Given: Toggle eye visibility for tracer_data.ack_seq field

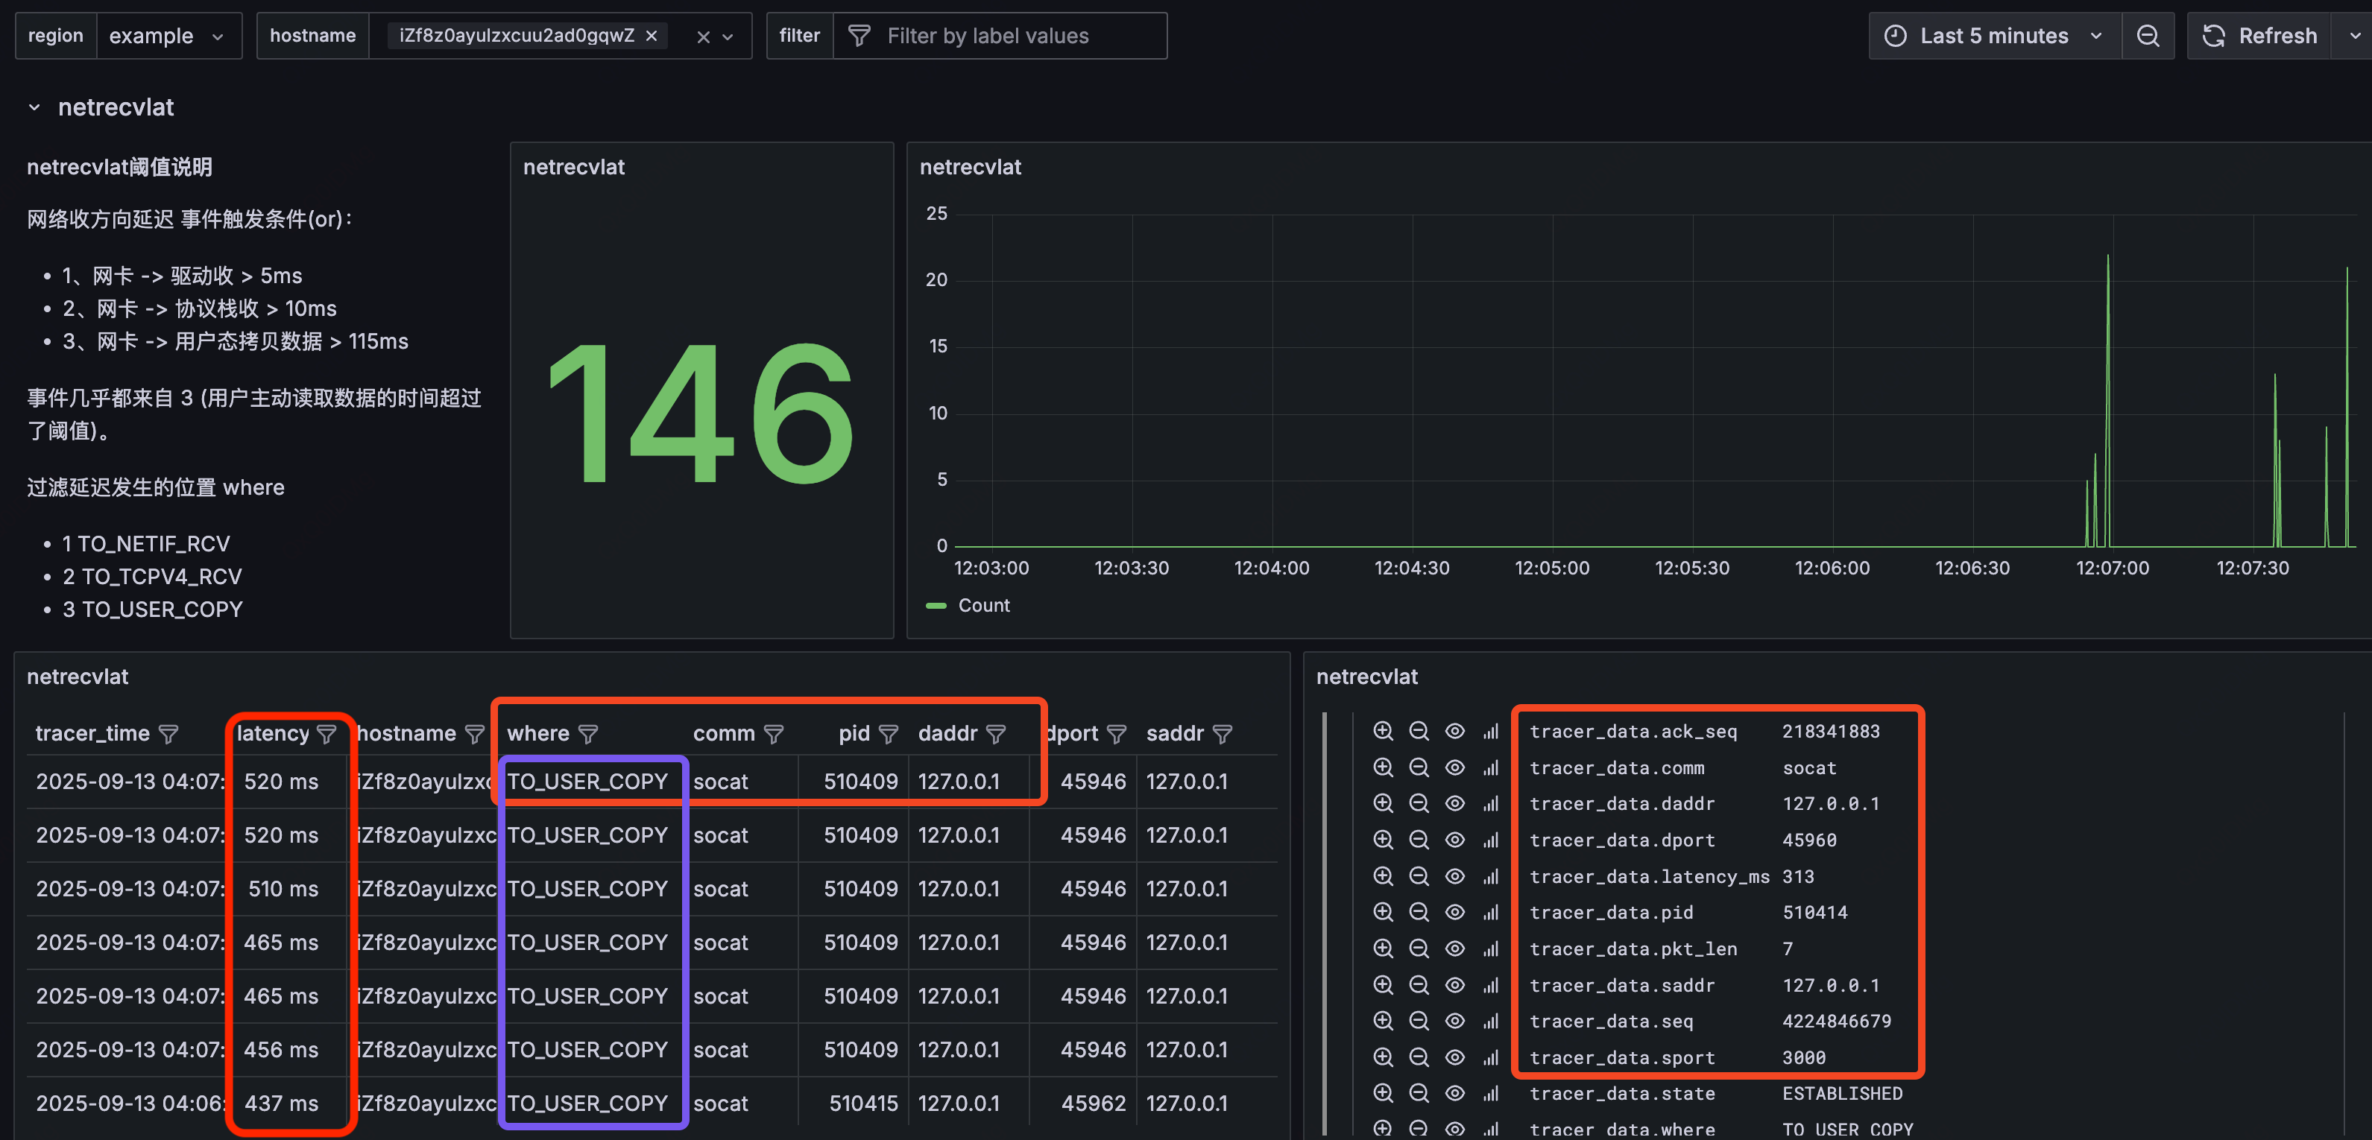Looking at the screenshot, I should coord(1455,730).
